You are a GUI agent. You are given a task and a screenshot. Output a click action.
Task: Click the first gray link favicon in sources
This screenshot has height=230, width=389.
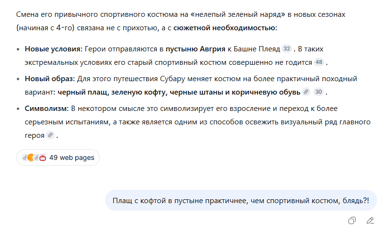(24, 157)
